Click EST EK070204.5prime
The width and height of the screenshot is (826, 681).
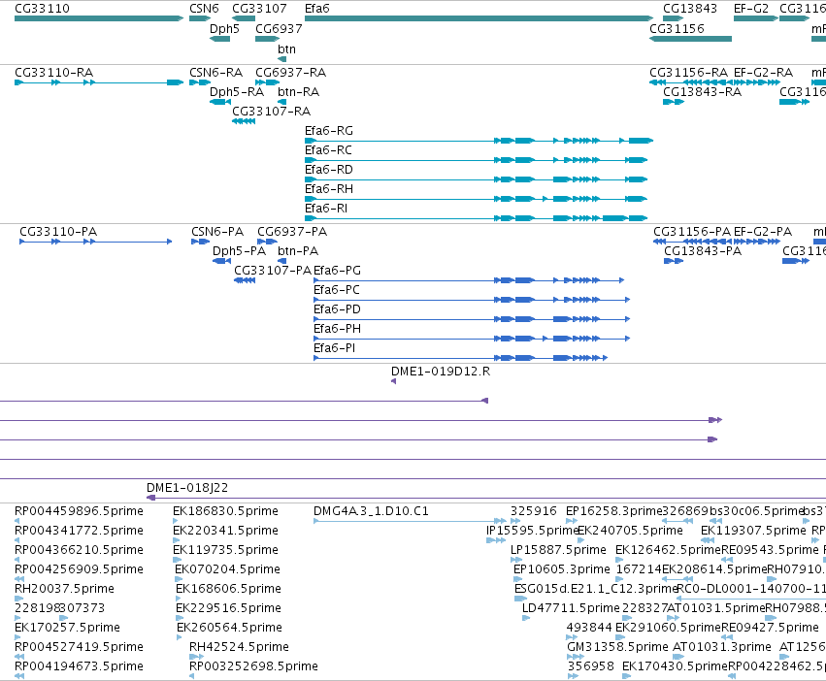pos(227,569)
